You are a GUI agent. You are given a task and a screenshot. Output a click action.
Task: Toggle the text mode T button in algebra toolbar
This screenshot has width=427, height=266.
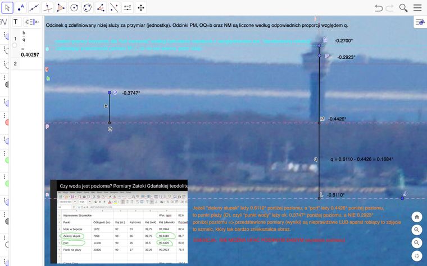[x=16, y=22]
